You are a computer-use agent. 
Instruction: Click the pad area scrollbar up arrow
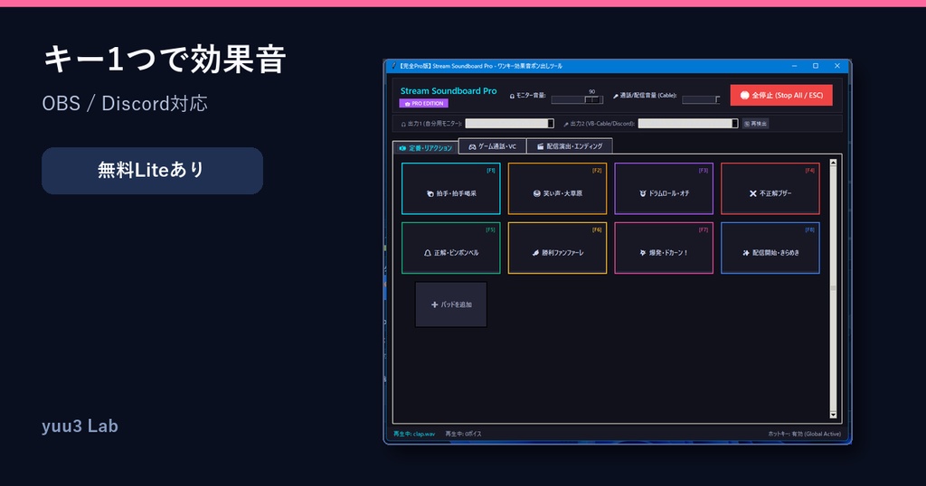[833, 163]
